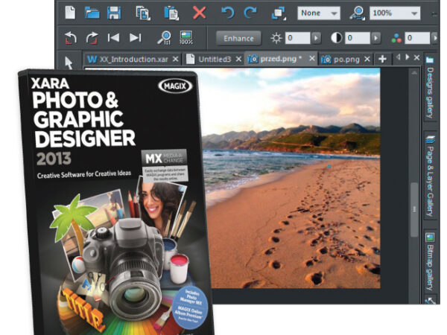
Task: Click the Redo arrow icon
Action: 250,13
